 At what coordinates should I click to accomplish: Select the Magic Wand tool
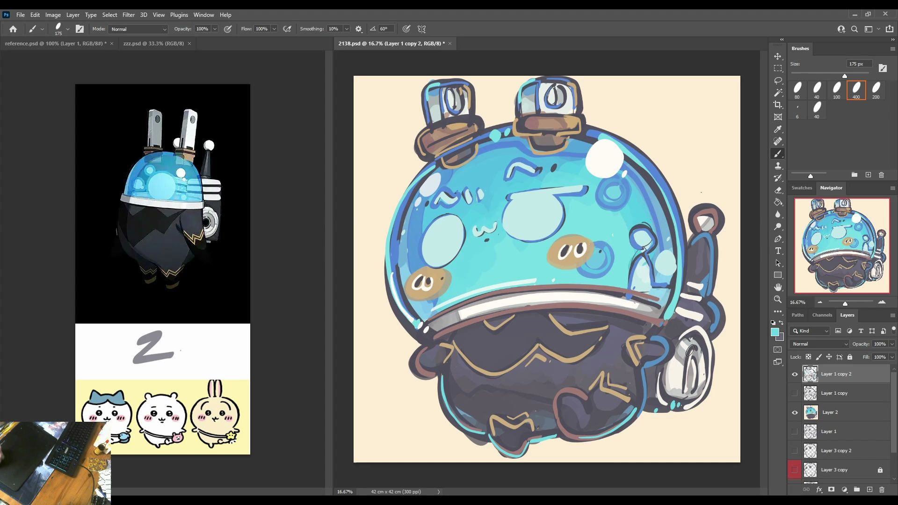pos(778,93)
